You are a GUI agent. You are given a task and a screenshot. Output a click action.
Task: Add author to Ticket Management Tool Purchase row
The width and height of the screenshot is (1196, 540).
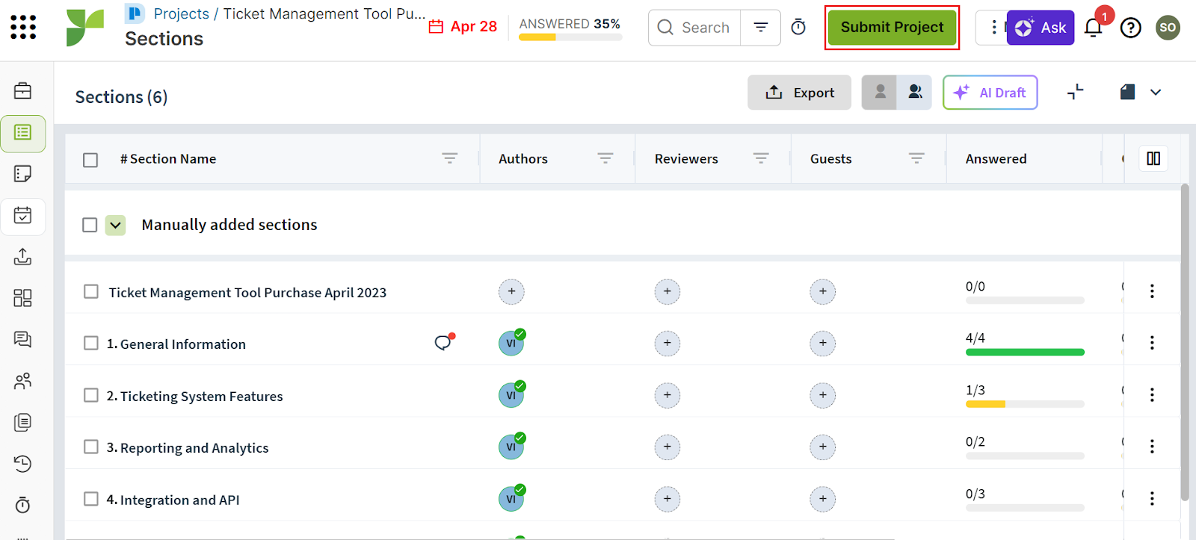(511, 291)
